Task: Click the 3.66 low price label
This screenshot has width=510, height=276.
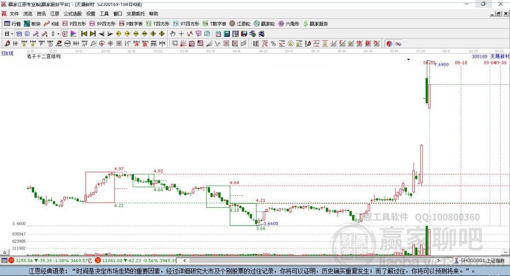Action: (260, 228)
